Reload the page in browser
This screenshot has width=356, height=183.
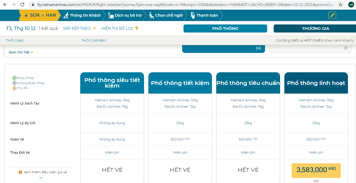(22, 5)
